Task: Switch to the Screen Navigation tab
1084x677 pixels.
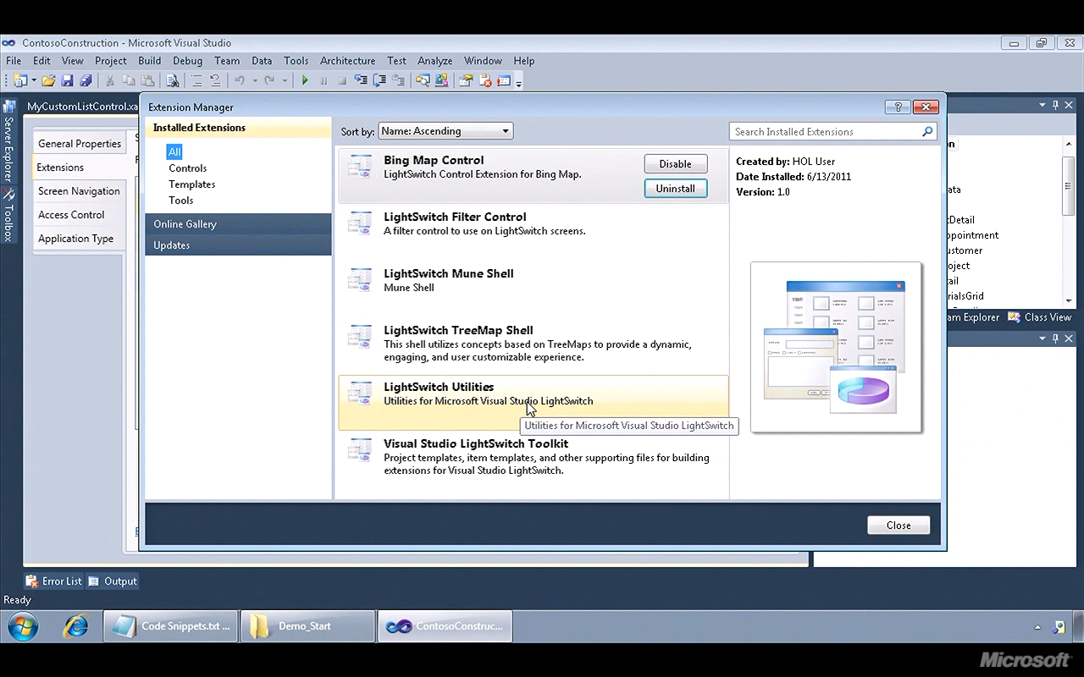Action: click(80, 191)
